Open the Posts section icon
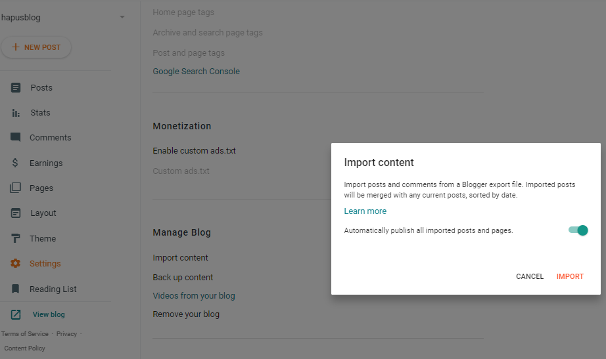Viewport: 606px width, 359px height. point(16,88)
